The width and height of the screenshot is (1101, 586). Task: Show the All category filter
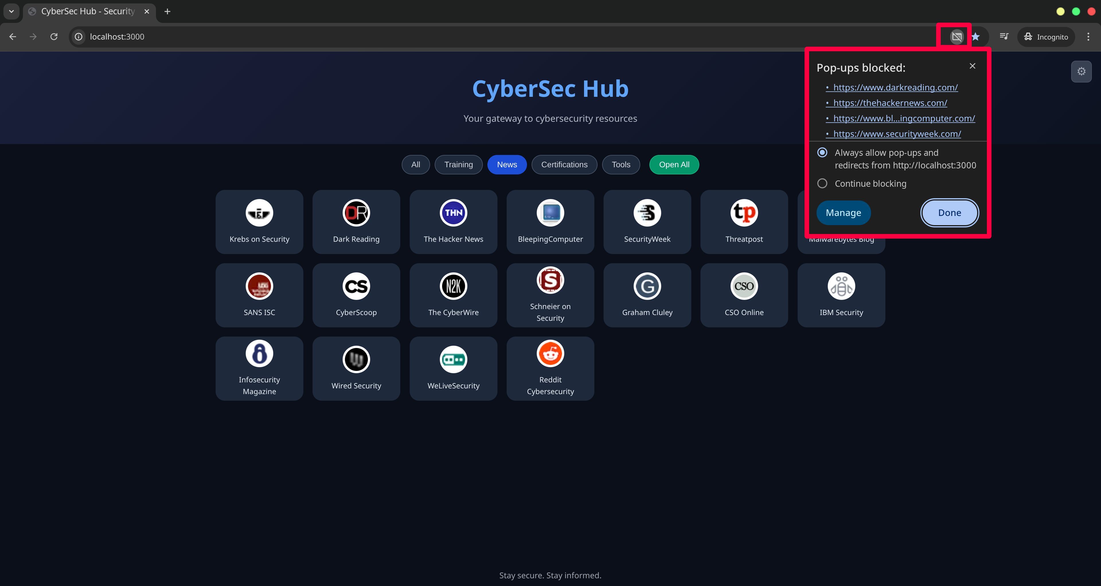click(415, 165)
